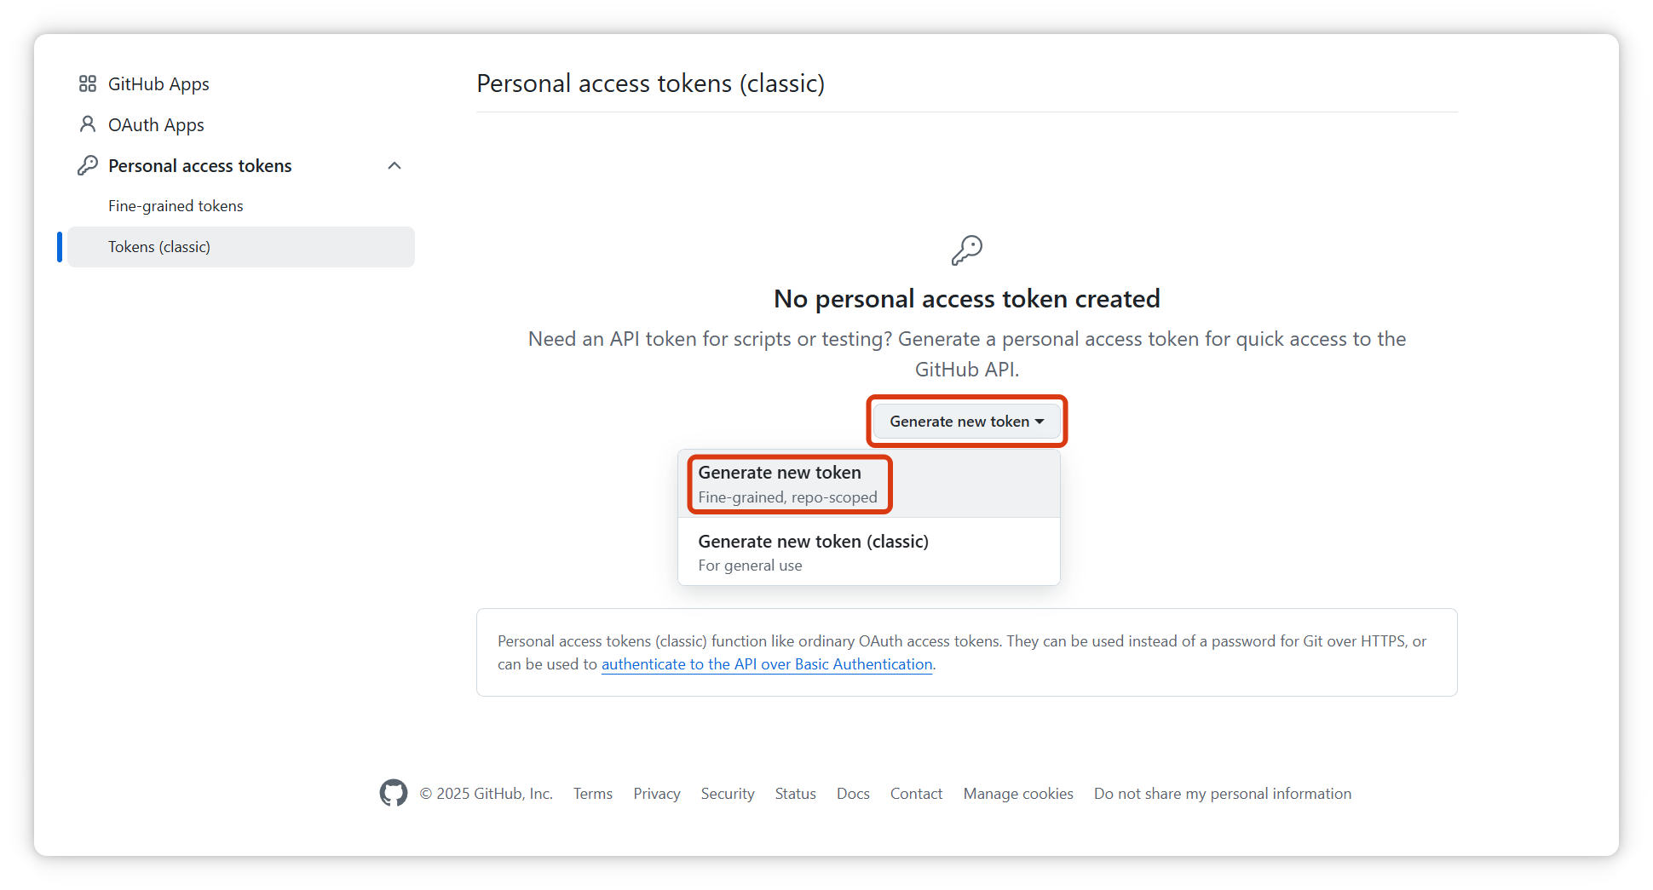This screenshot has width=1653, height=890.
Task: Open the Terms footer link
Action: point(593,794)
